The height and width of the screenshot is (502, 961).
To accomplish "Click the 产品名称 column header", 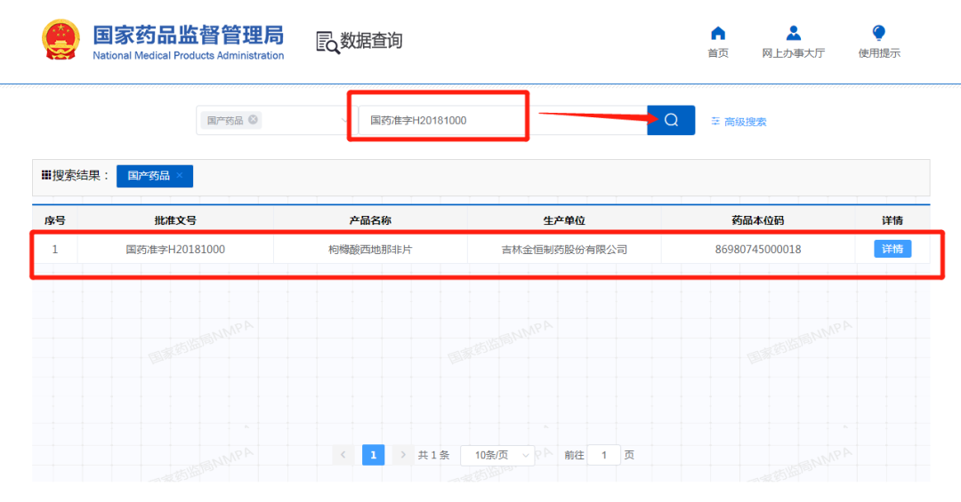I will click(x=370, y=220).
